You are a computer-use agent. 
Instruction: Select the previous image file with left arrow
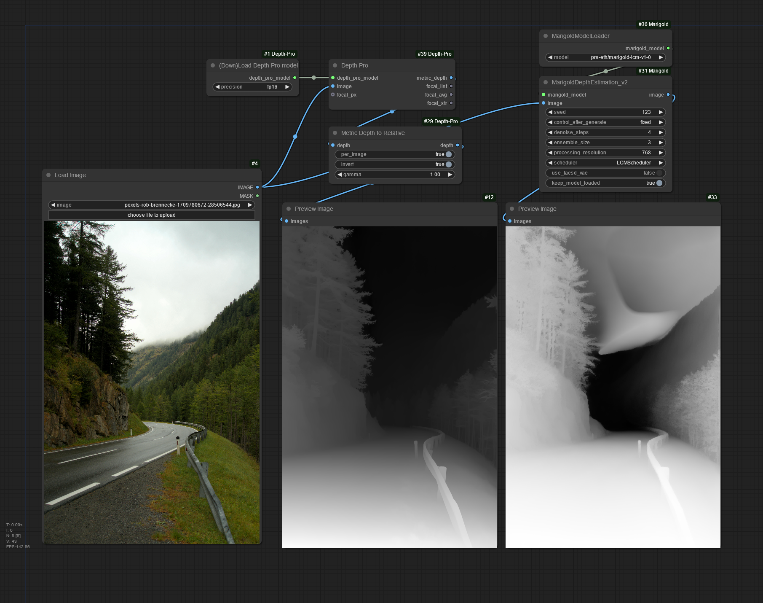(53, 205)
